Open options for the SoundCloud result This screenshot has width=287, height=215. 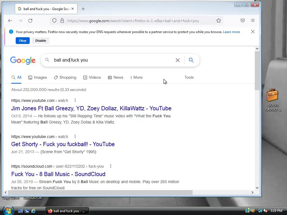click(x=110, y=166)
